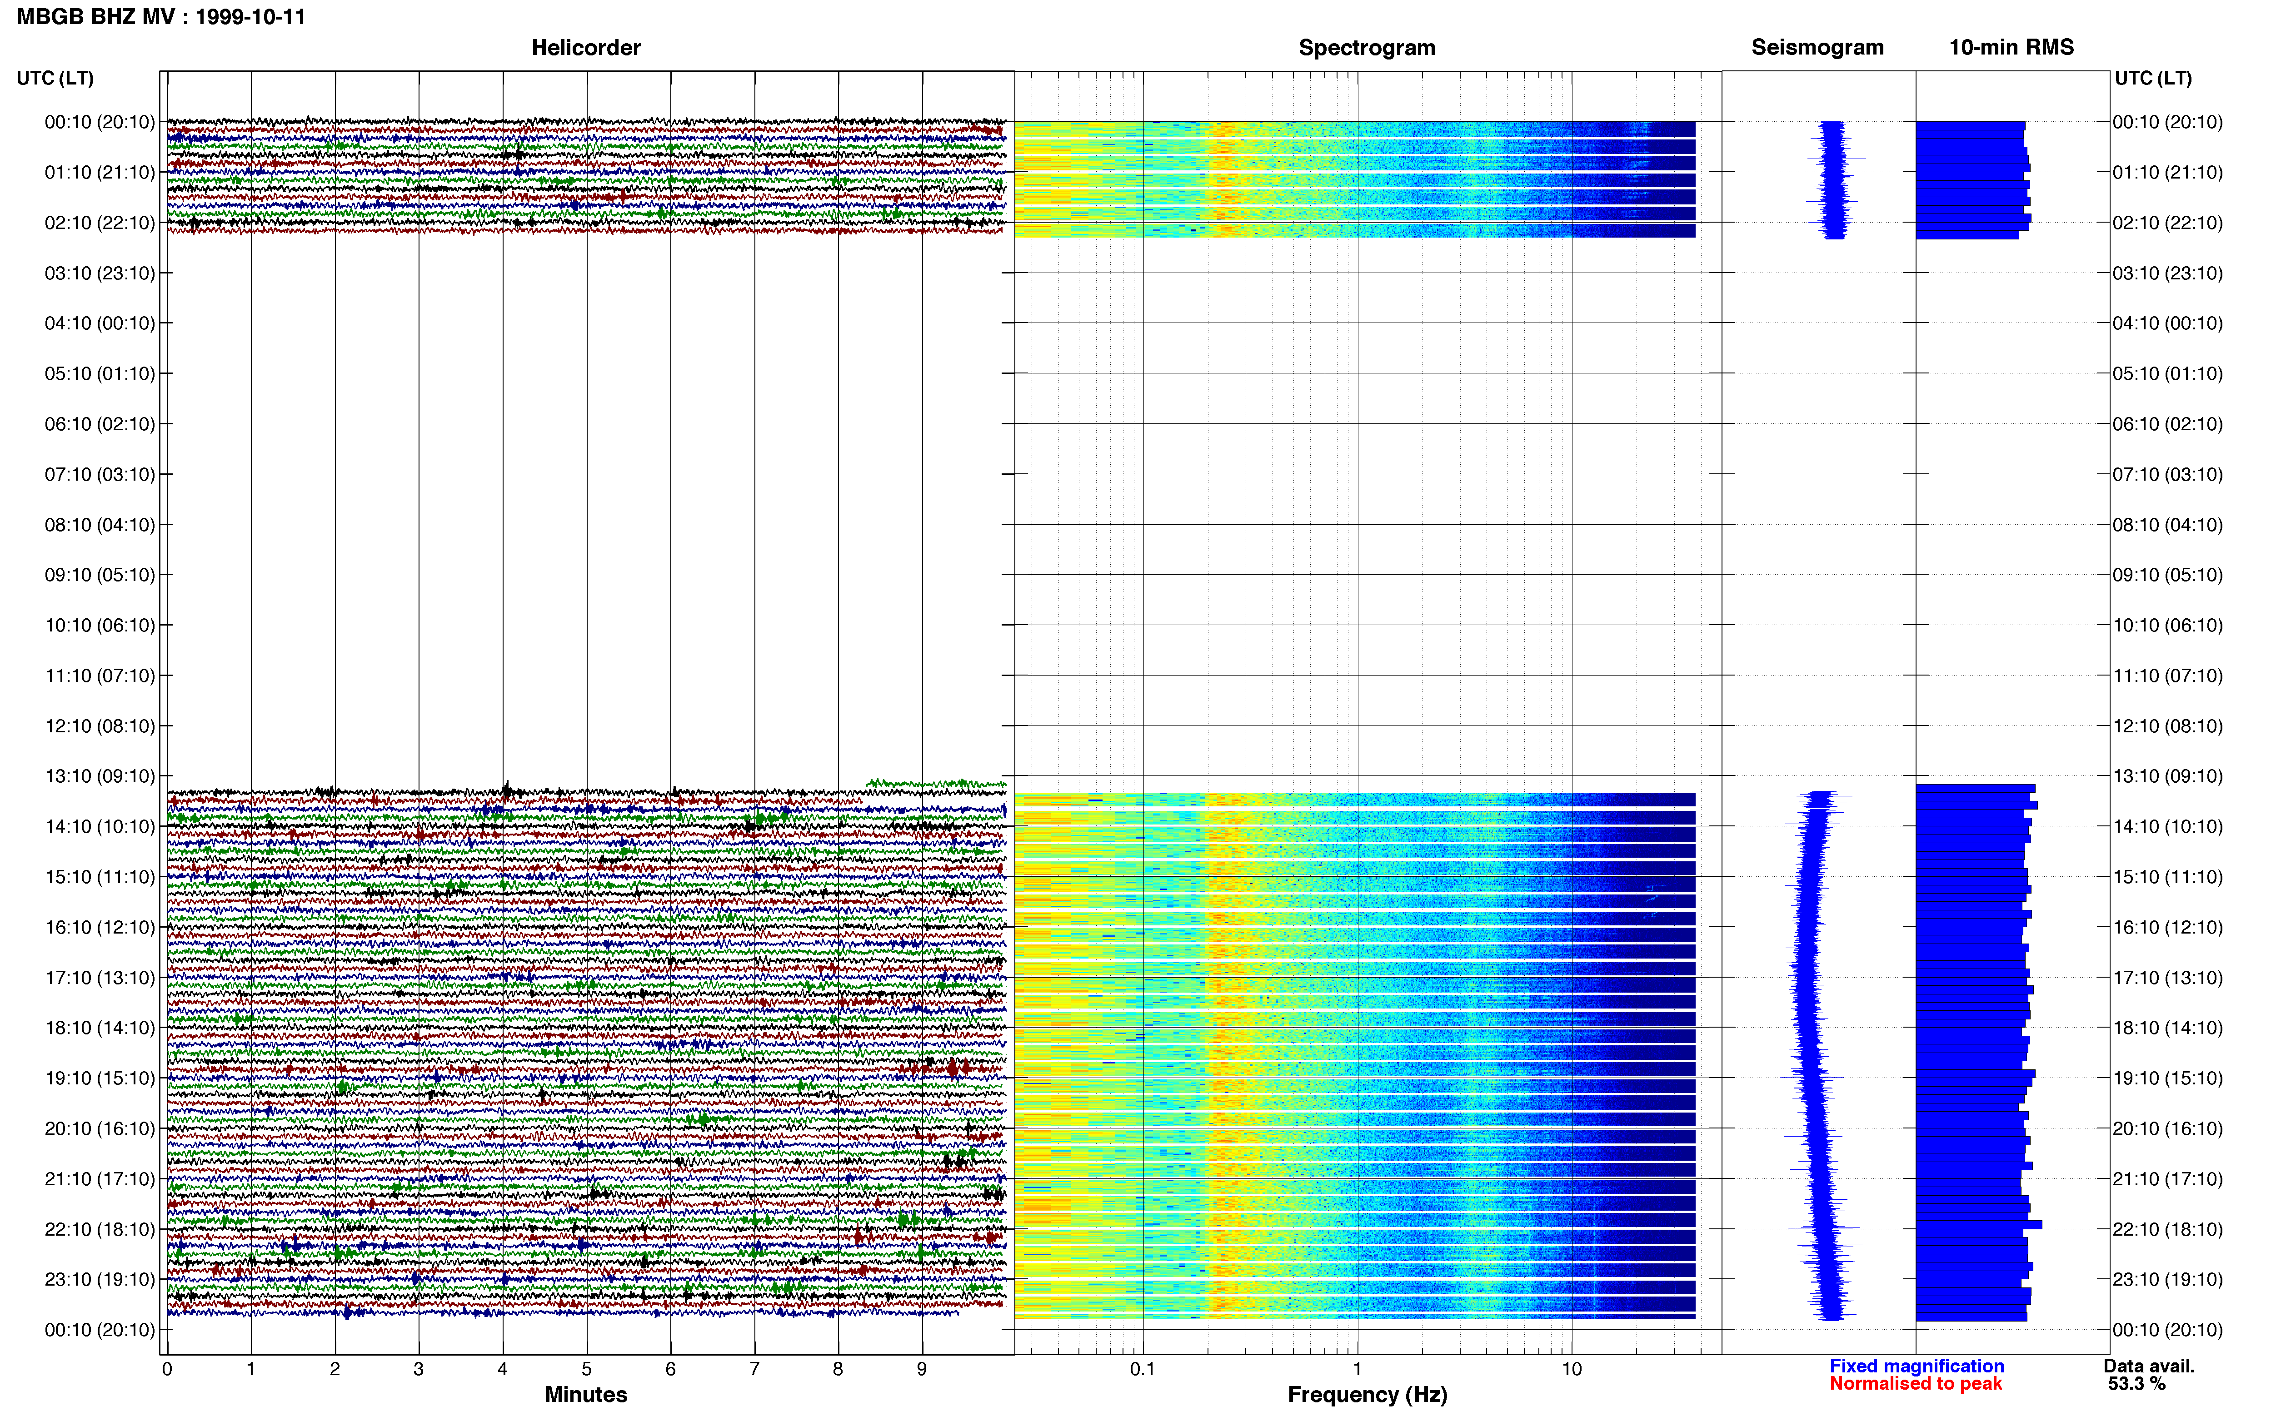Click the 'Fixed magnification' legend text

1917,1366
